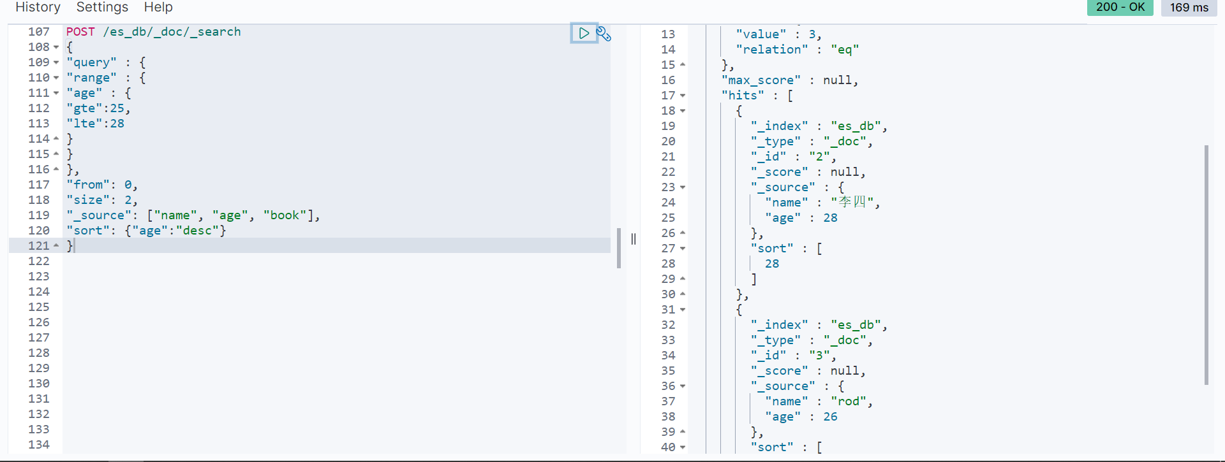Click the pane divider handle between editor and output
This screenshot has width=1225, height=462.
634,239
